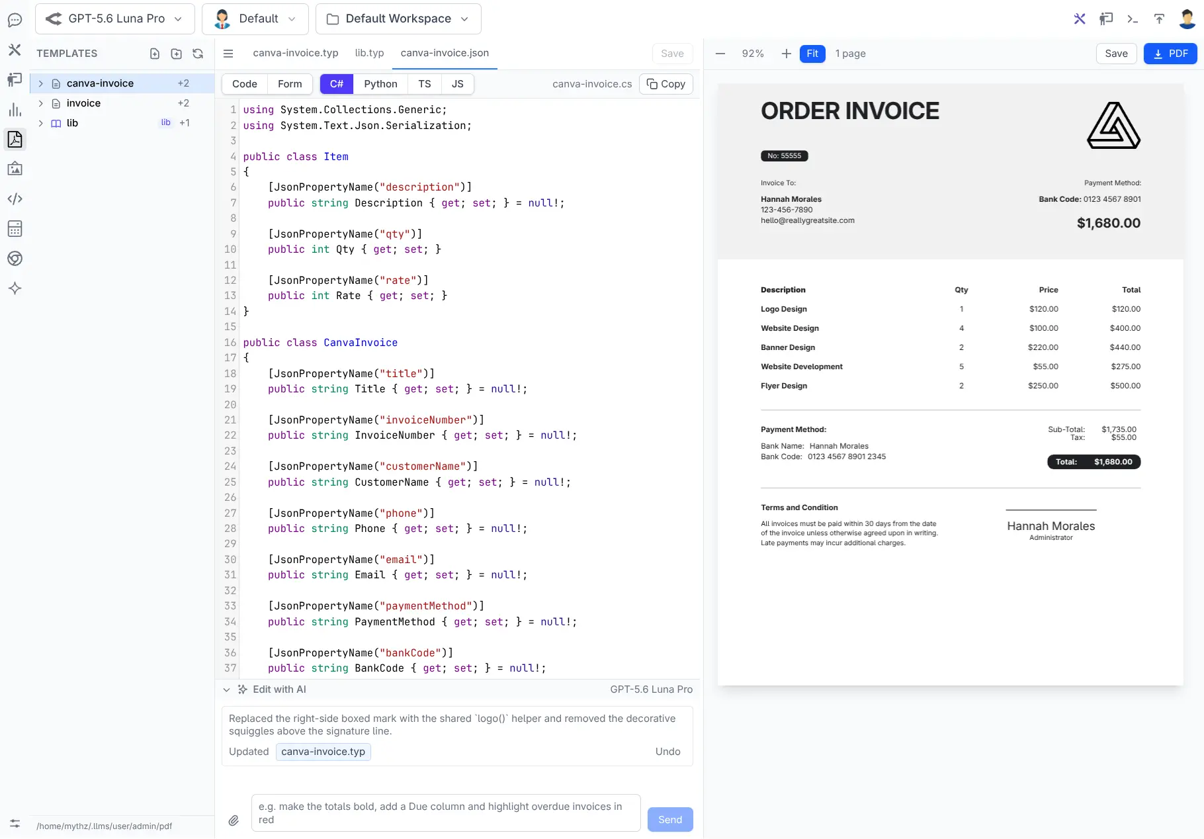Click the TEMPLATES panel heading
The height and width of the screenshot is (839, 1204).
point(67,54)
